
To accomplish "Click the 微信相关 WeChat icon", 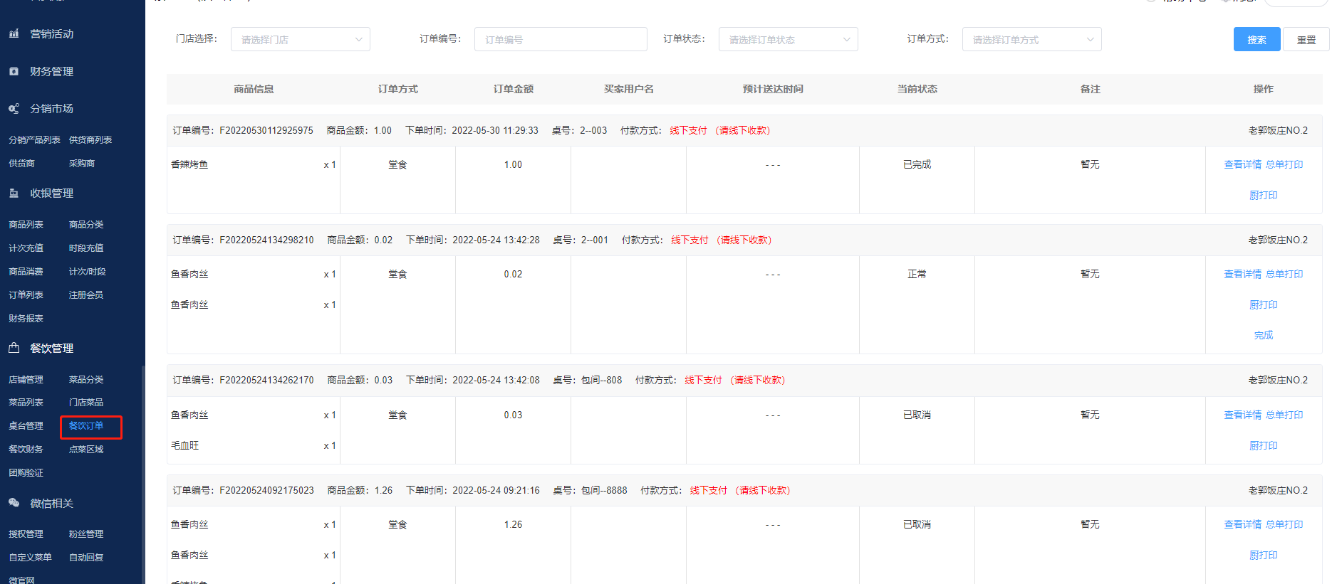I will pos(14,503).
